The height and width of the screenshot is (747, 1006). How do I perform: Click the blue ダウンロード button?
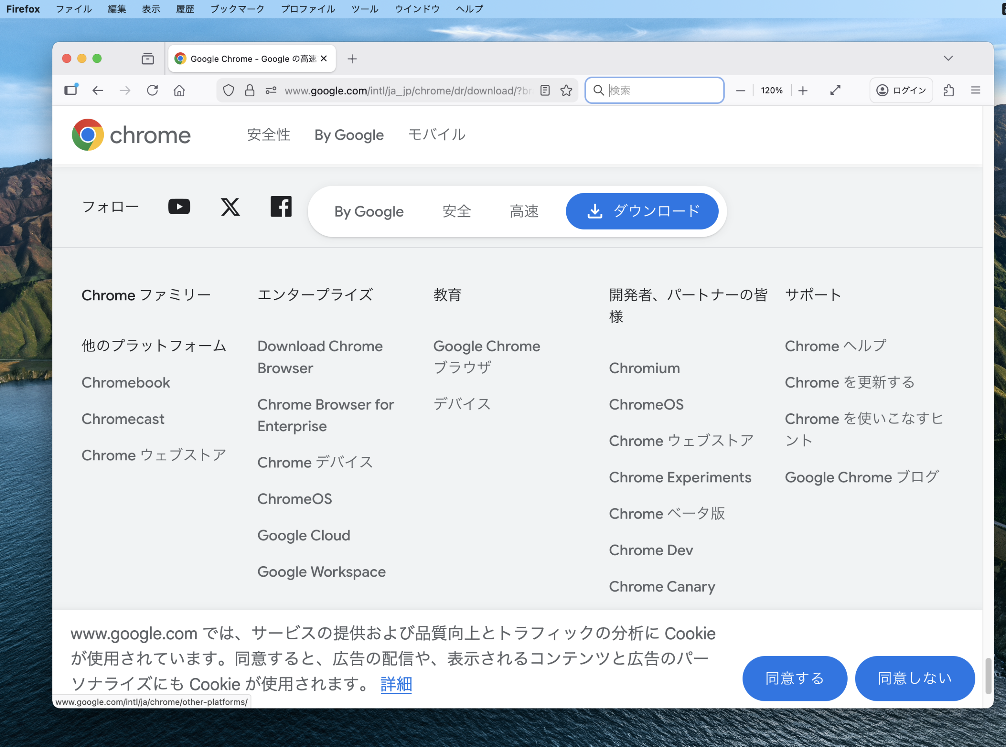[642, 211]
